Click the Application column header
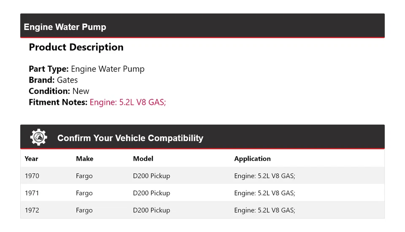Screen dimensions: 405x232 tap(252, 159)
